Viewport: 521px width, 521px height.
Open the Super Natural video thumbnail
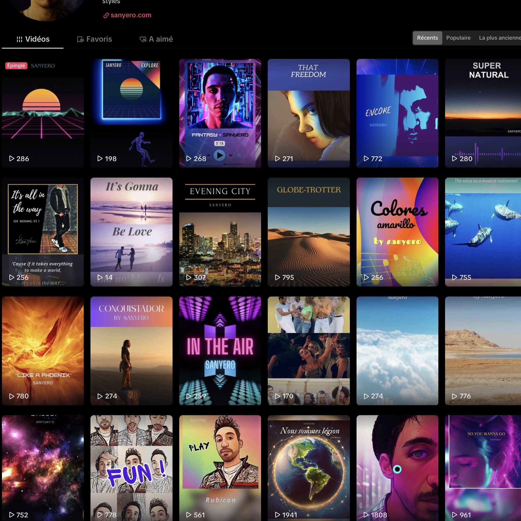[x=483, y=113]
